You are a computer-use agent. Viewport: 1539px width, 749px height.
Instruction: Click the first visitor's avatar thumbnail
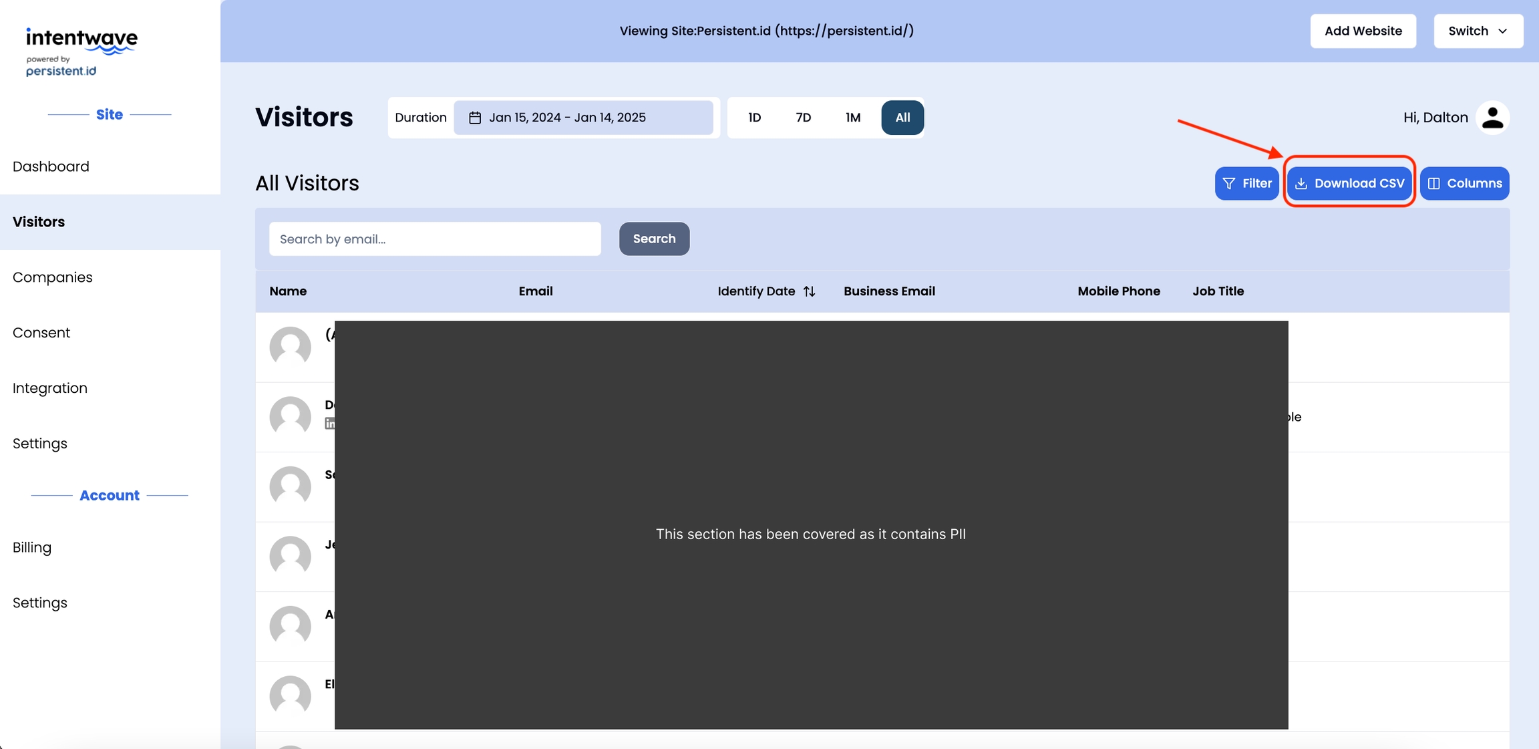click(x=290, y=347)
